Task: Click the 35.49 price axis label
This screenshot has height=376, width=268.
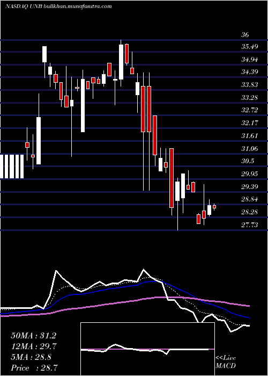Action: tap(250, 46)
